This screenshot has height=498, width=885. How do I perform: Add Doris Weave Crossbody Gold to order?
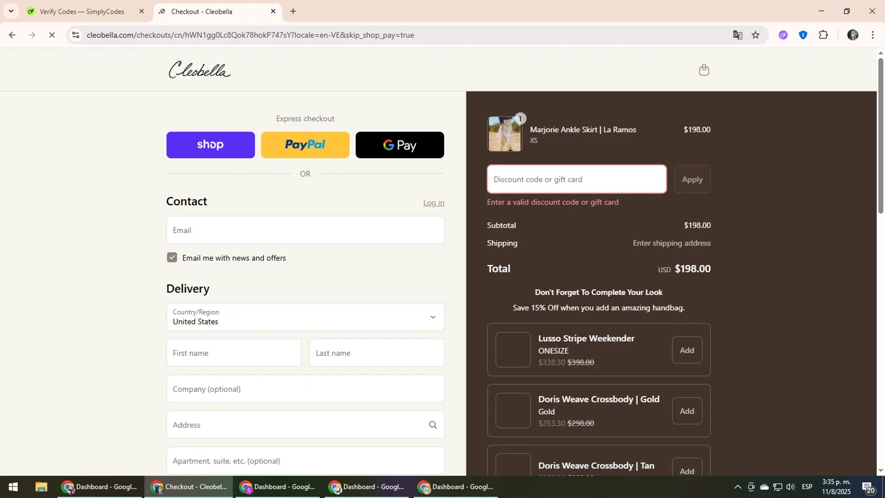pyautogui.click(x=687, y=411)
